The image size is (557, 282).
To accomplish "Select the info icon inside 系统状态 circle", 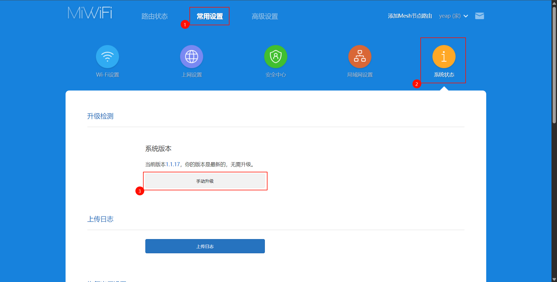I will (444, 57).
